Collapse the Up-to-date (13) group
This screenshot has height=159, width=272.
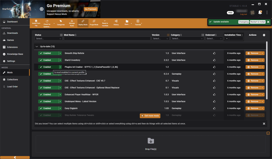point(37,47)
